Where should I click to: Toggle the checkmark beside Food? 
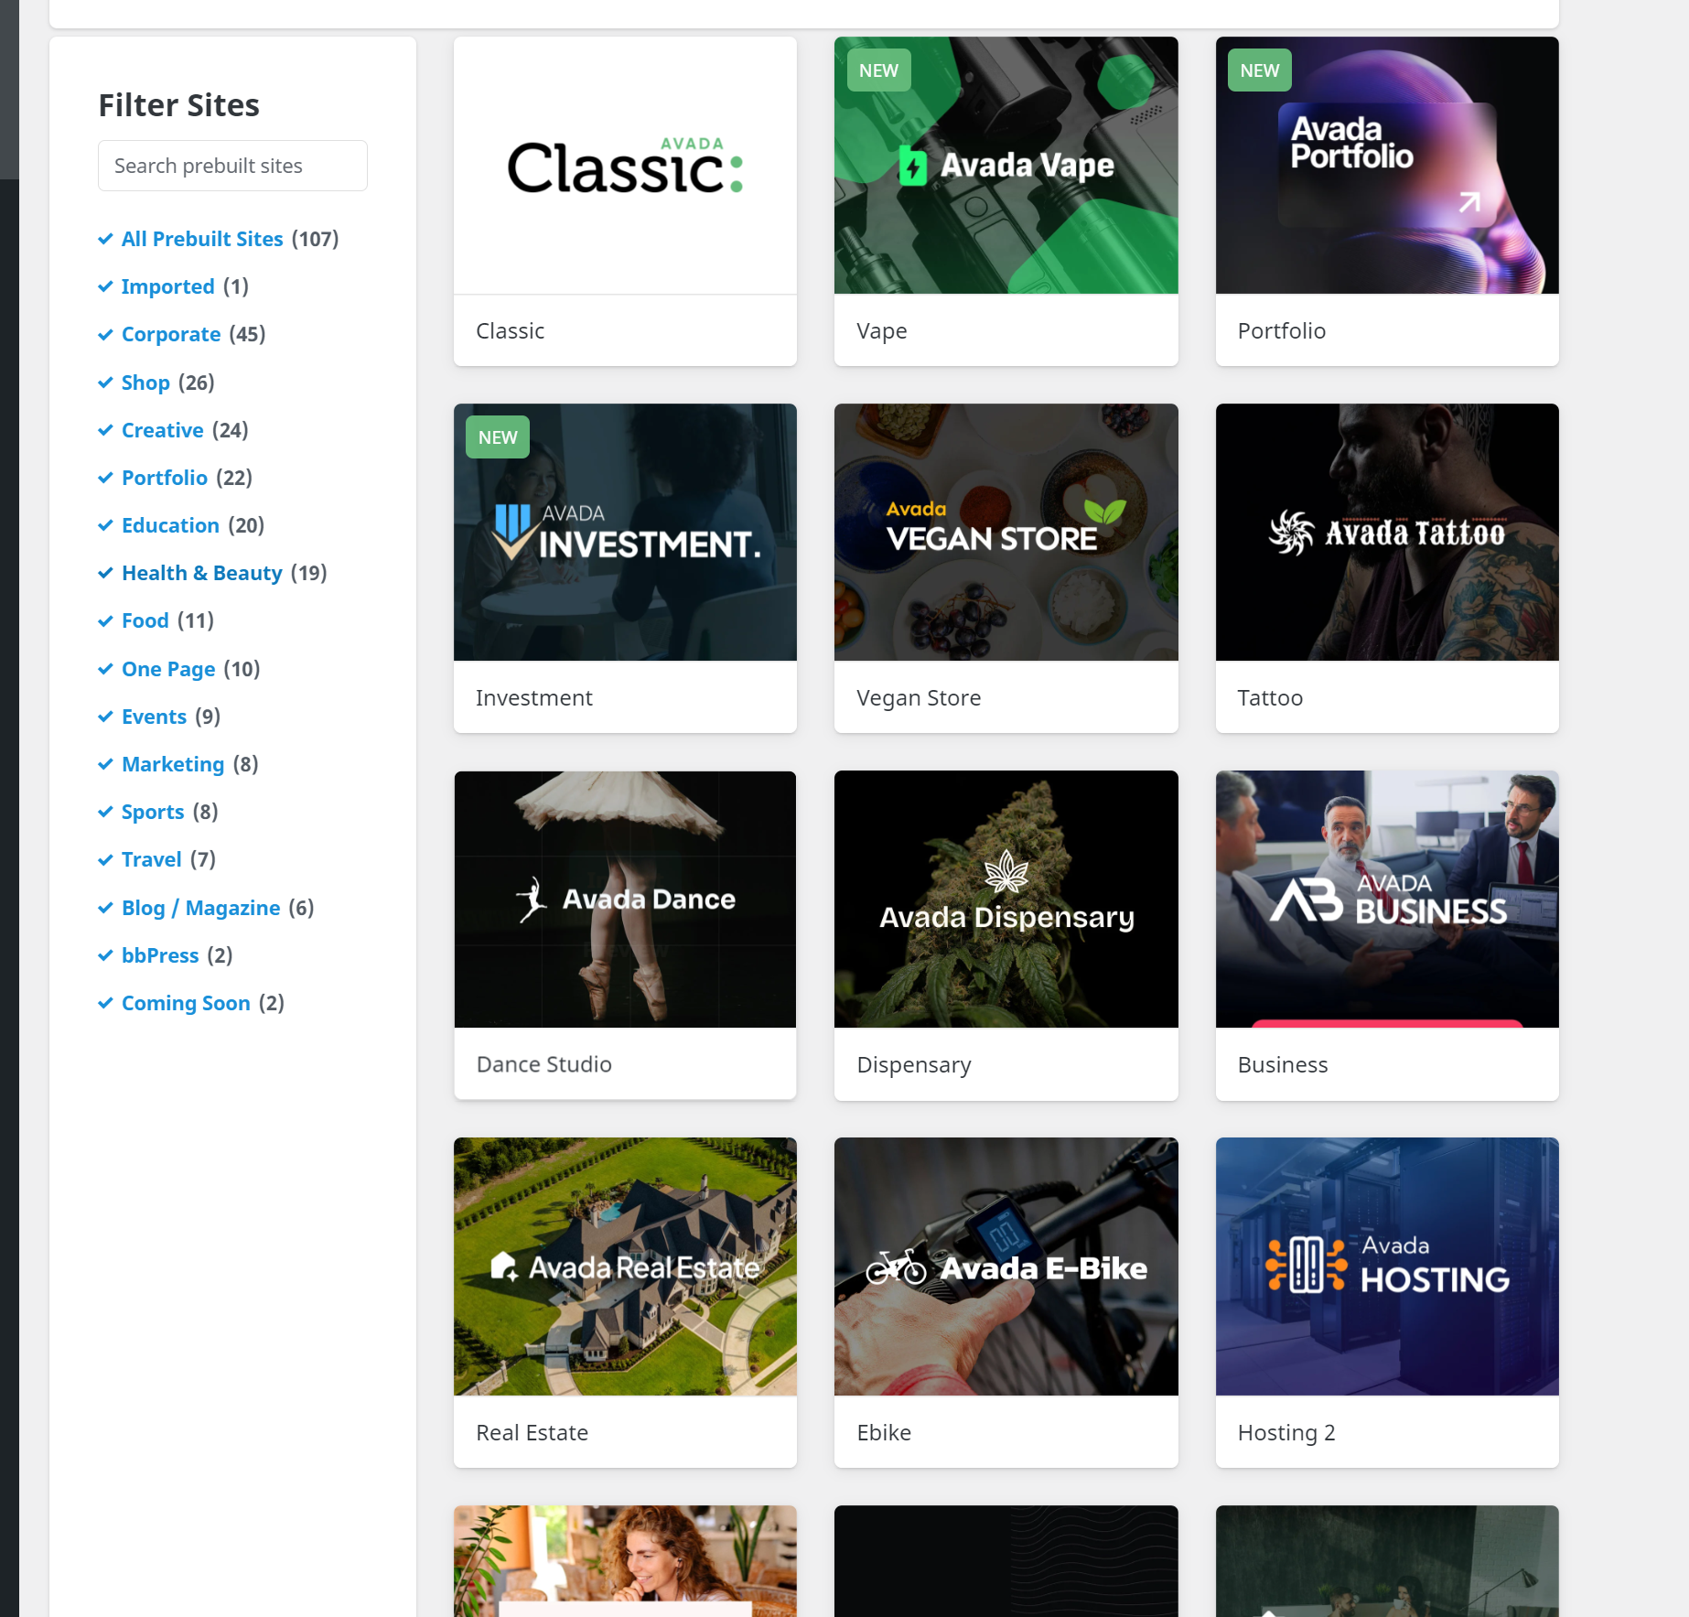point(105,620)
